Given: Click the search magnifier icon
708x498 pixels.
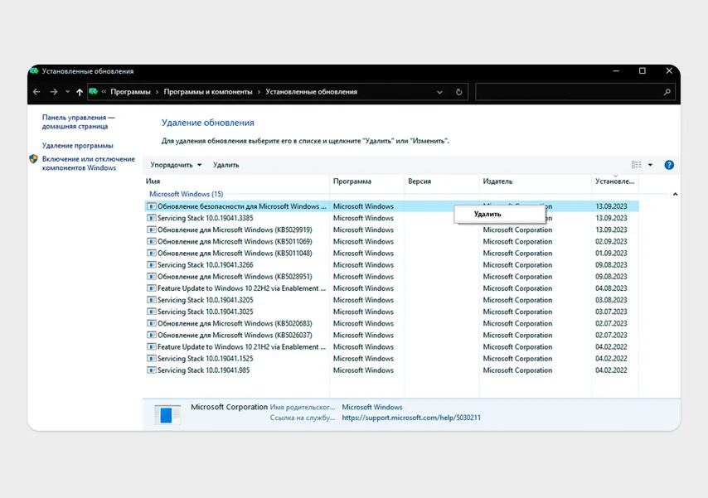Looking at the screenshot, I should (x=667, y=92).
